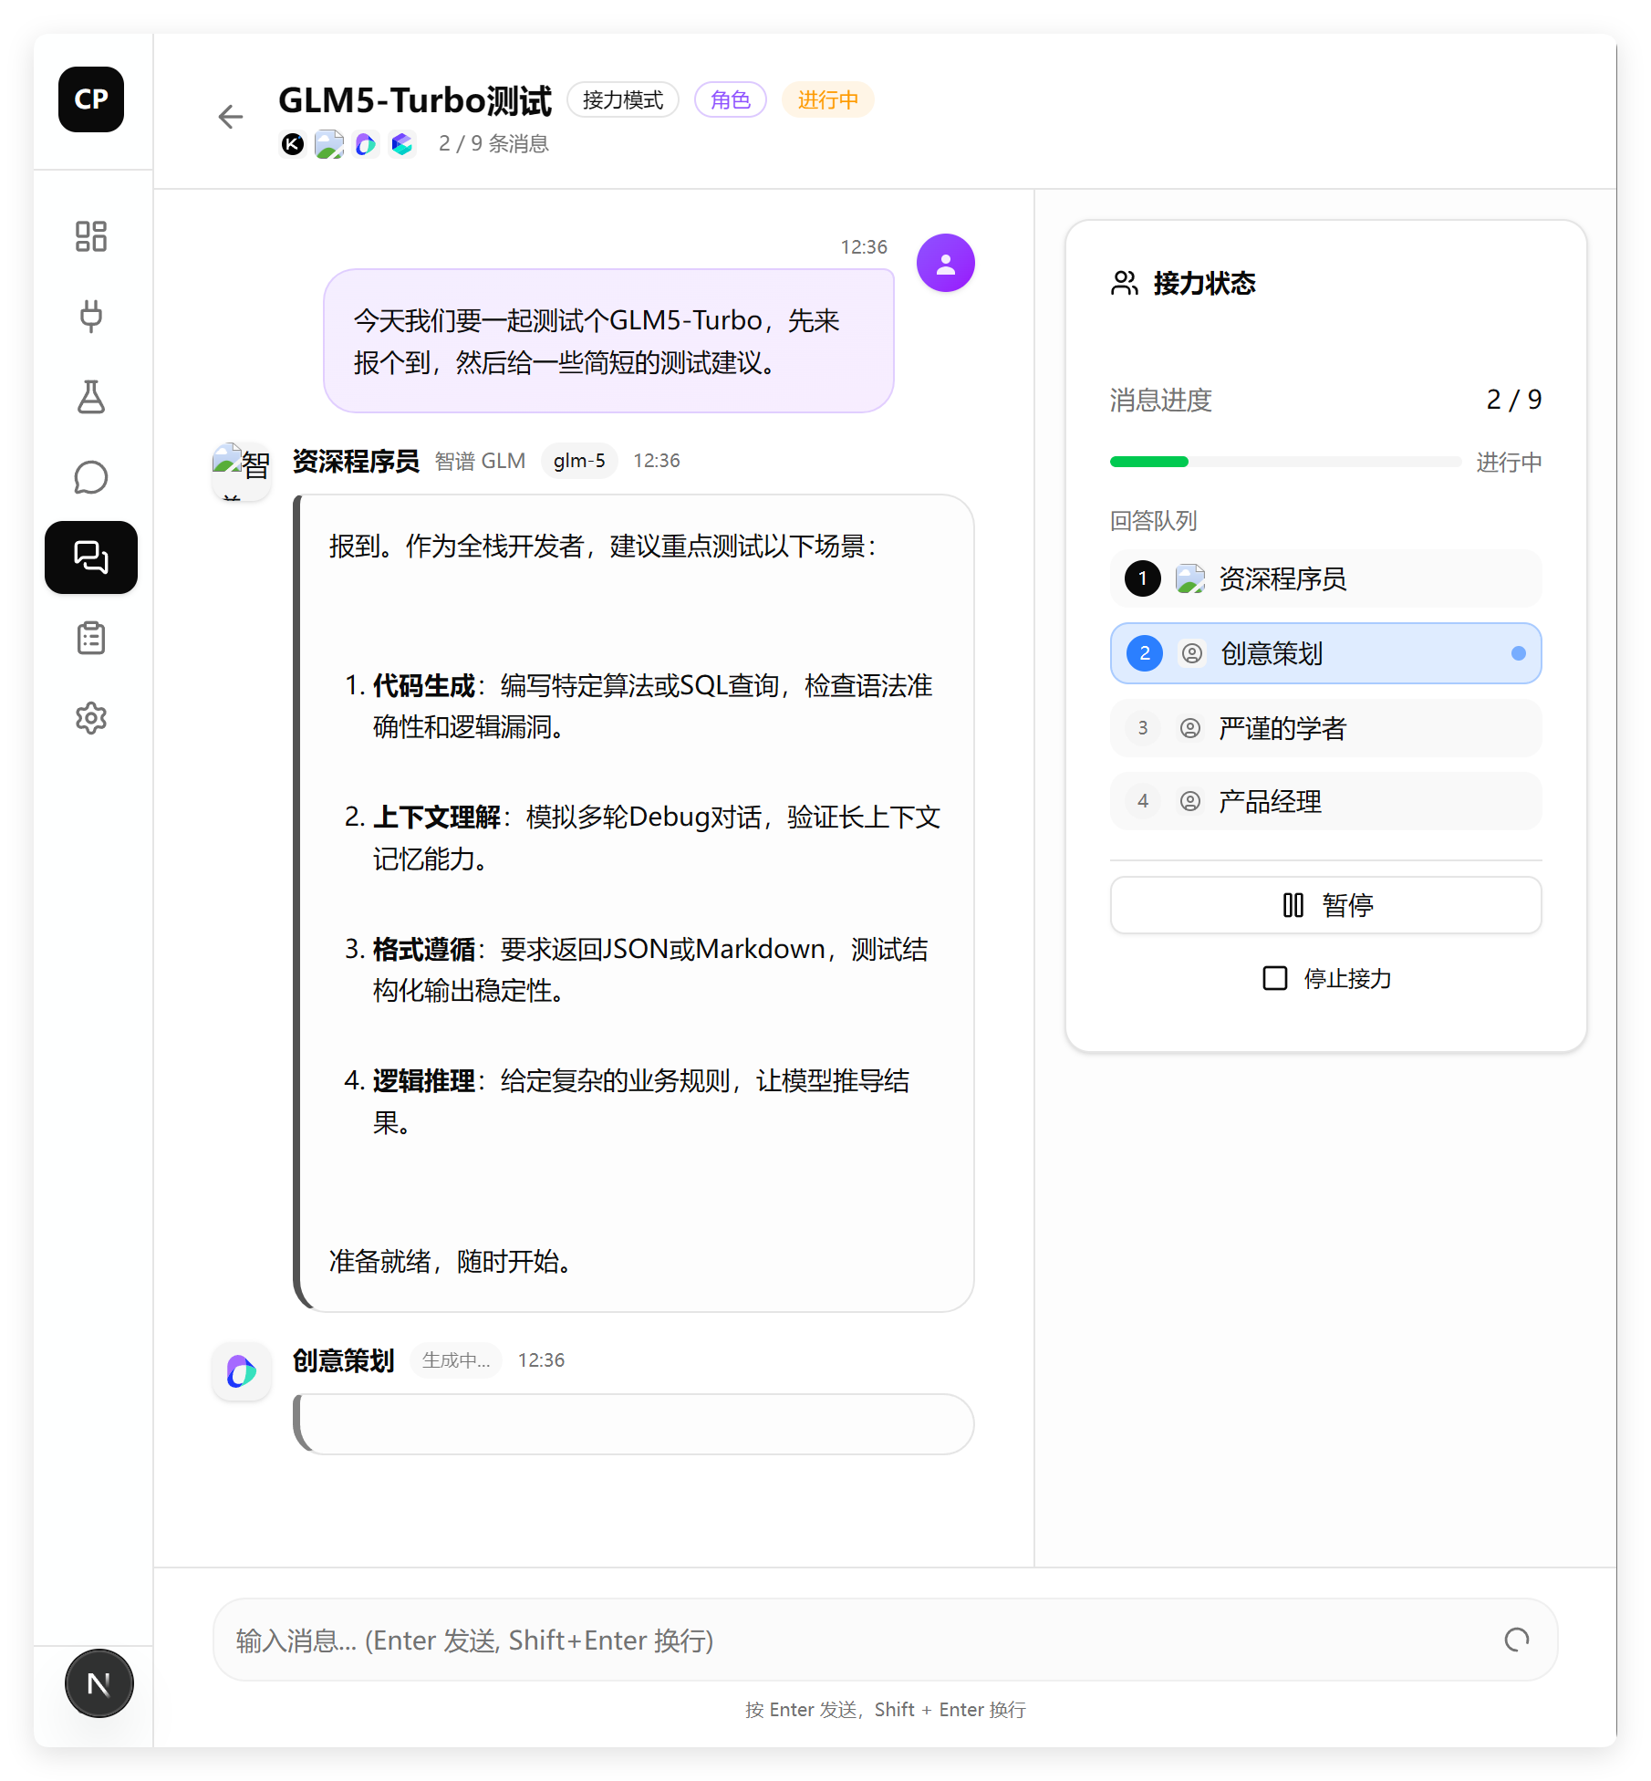Open the single chat bubble icon
Viewport: 1651px width, 1781px height.
(x=91, y=477)
